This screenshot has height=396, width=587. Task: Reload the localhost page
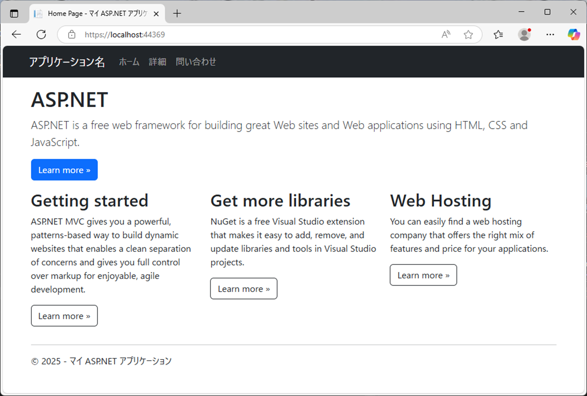[x=41, y=34]
